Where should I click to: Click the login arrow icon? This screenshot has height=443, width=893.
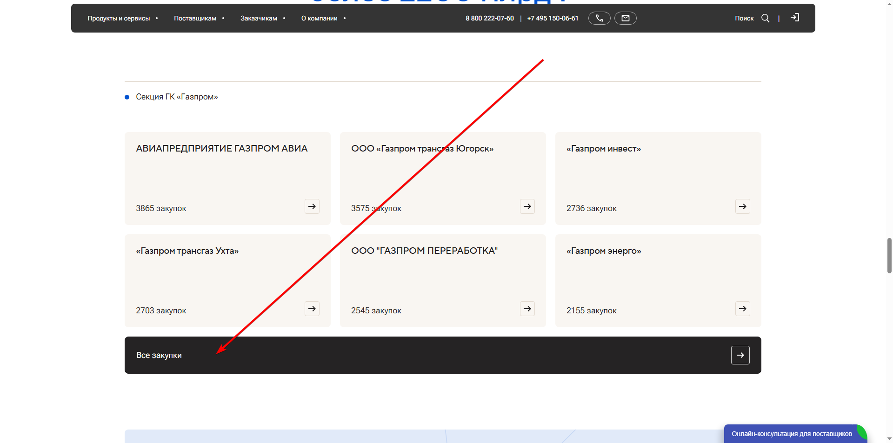(795, 18)
